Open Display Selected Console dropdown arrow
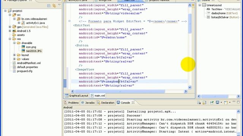Screen dimensions: 243x136 click(221, 102)
